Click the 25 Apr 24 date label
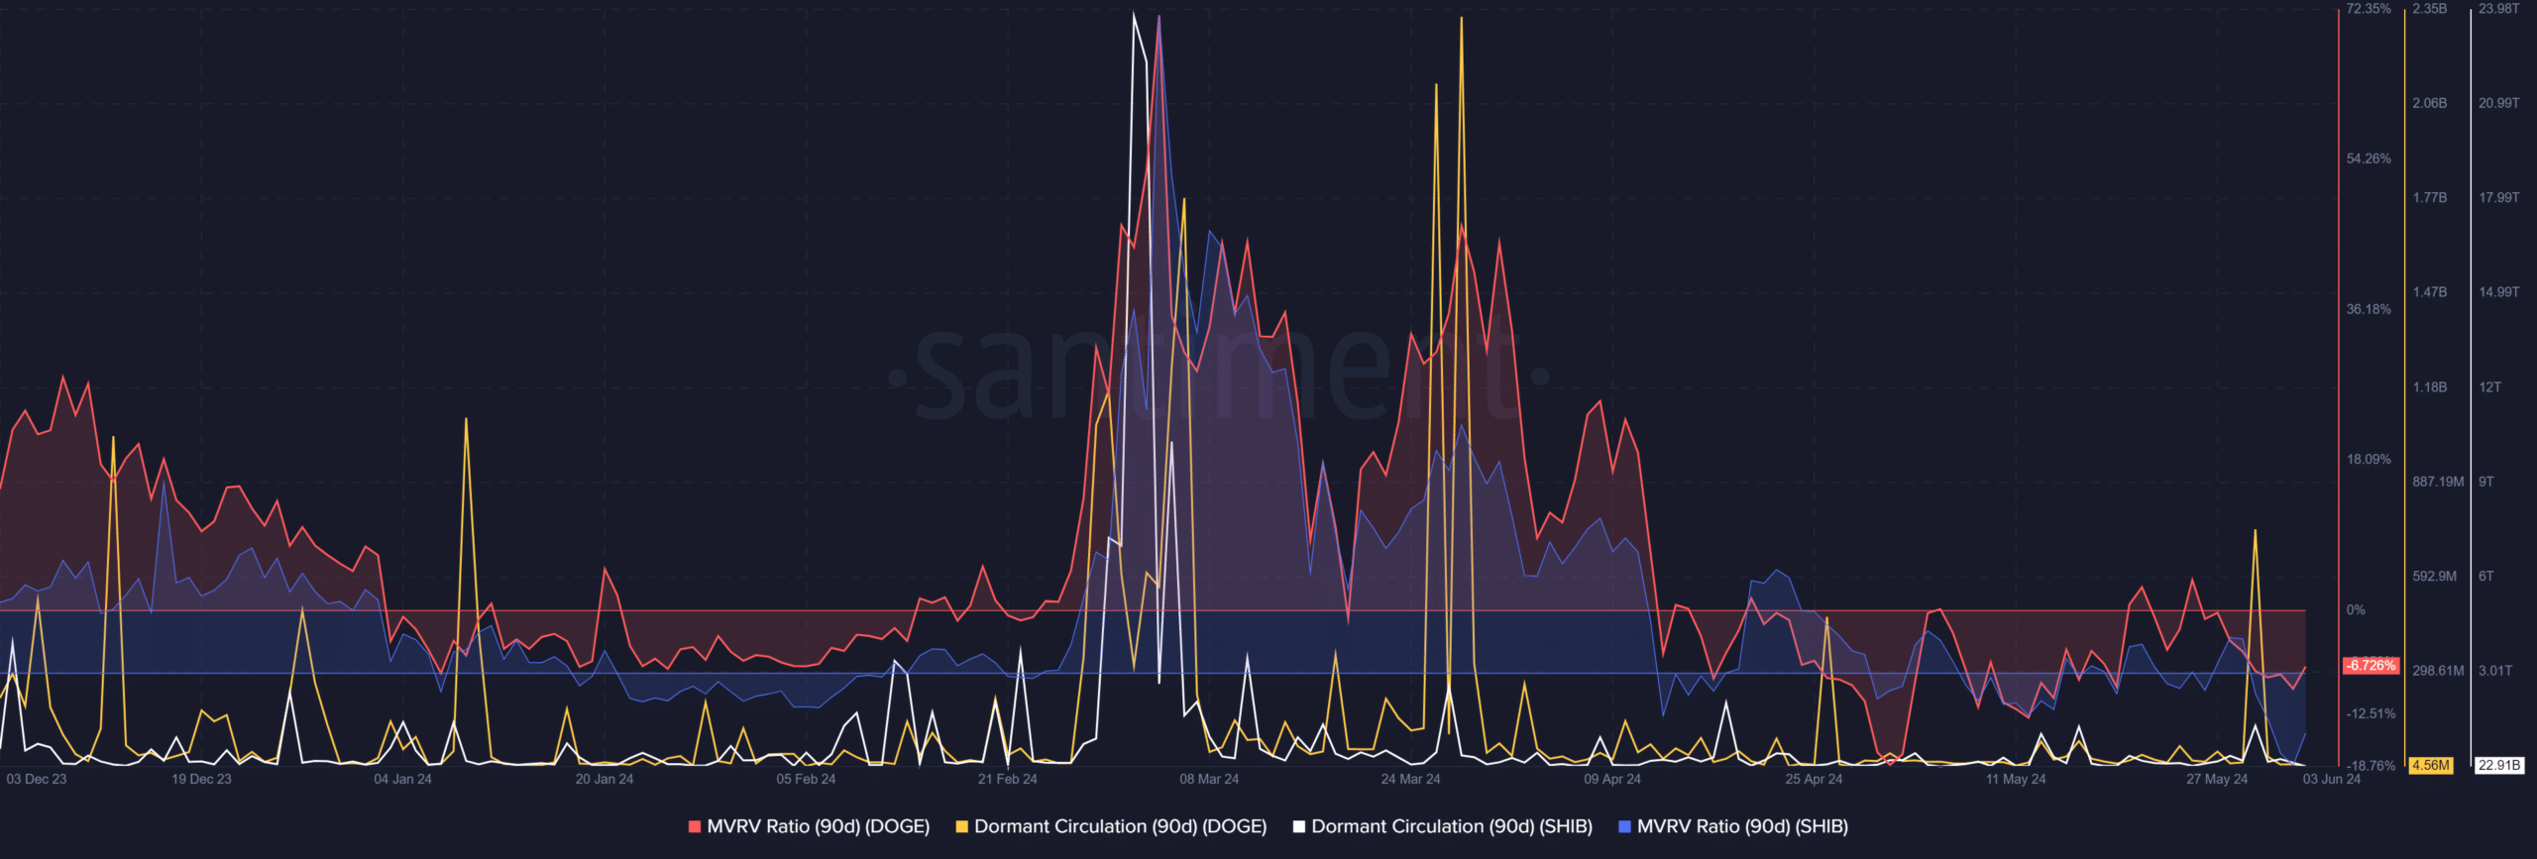This screenshot has height=859, width=2537. tap(1814, 779)
